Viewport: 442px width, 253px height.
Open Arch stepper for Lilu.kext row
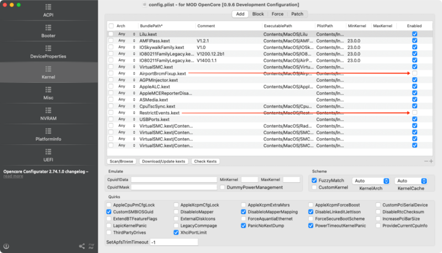pyautogui.click(x=134, y=34)
